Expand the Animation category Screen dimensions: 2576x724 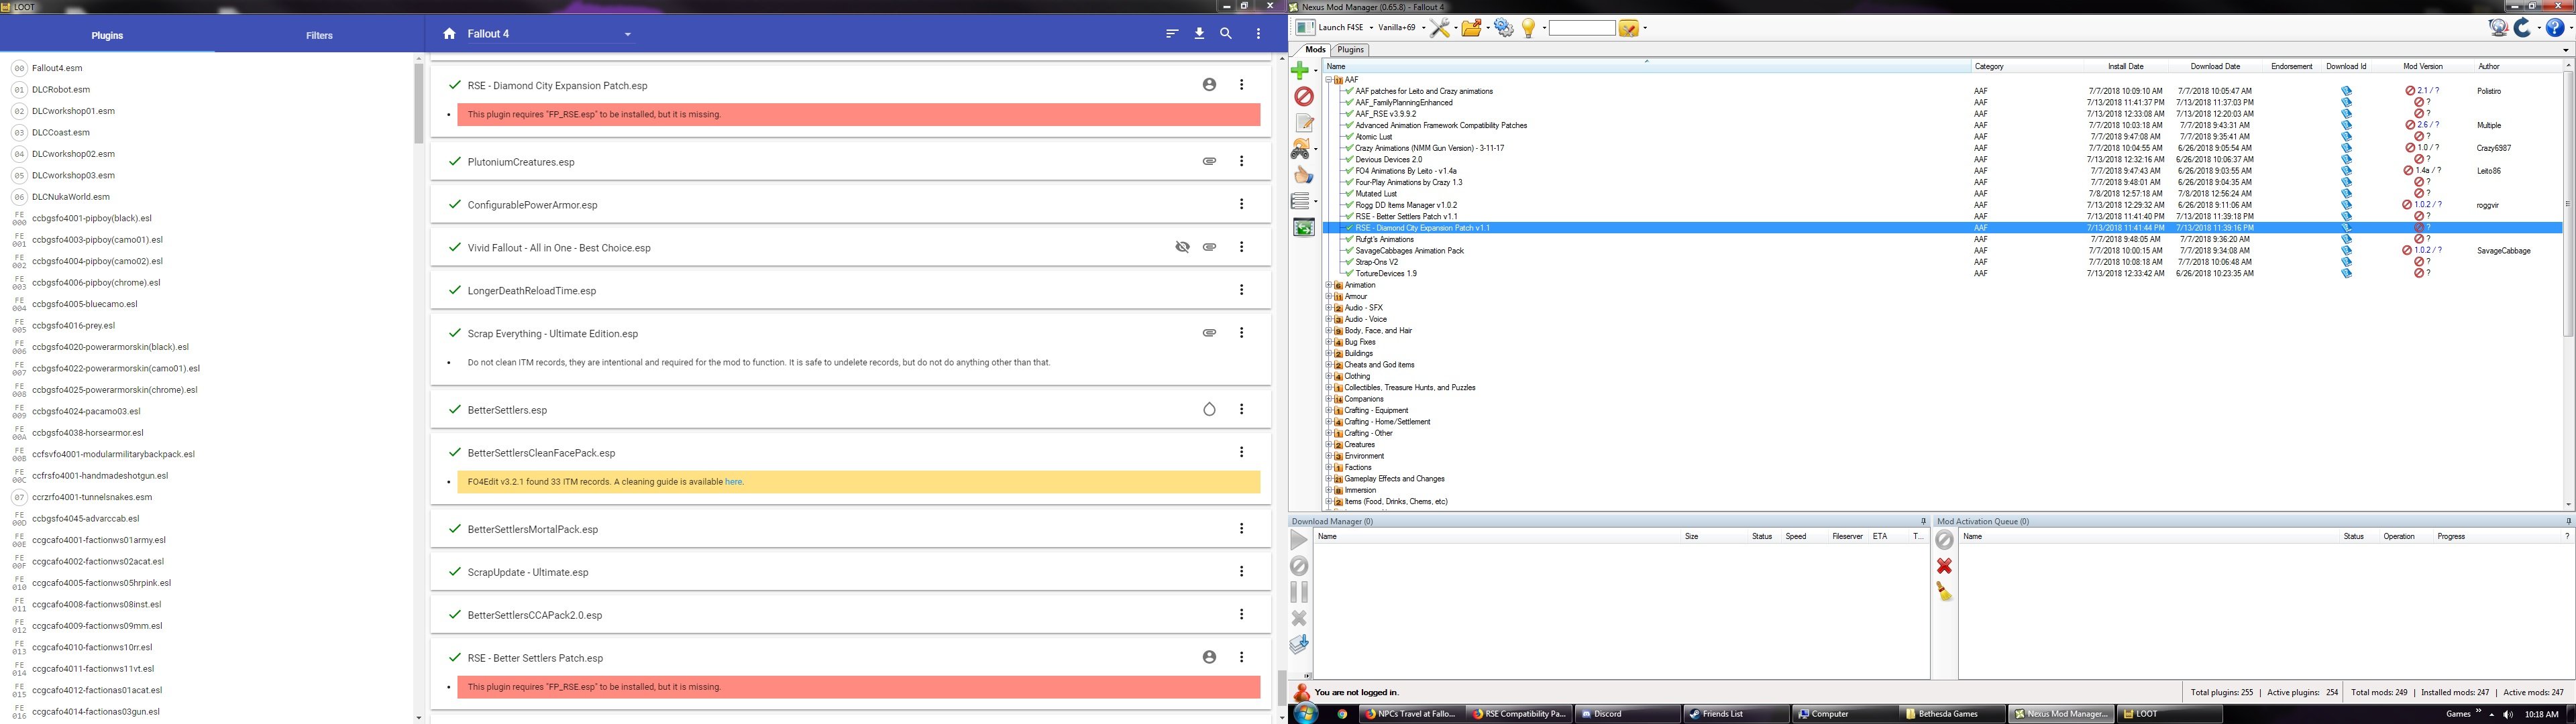click(x=1329, y=285)
